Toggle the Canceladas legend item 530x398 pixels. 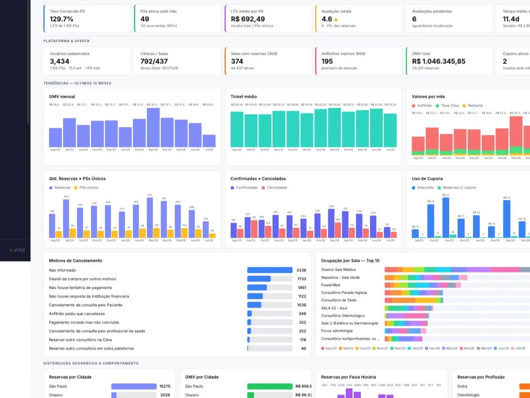click(x=274, y=188)
